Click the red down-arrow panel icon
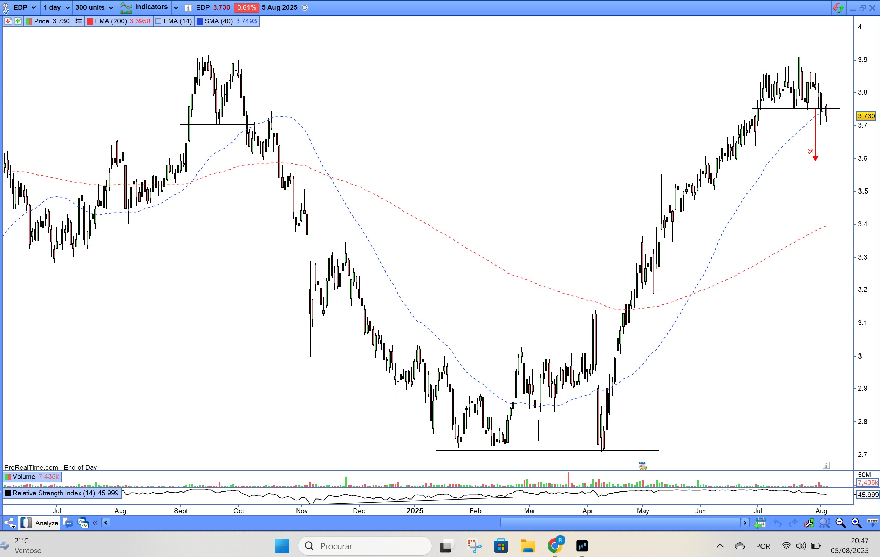This screenshot has width=880, height=557. (x=8, y=21)
